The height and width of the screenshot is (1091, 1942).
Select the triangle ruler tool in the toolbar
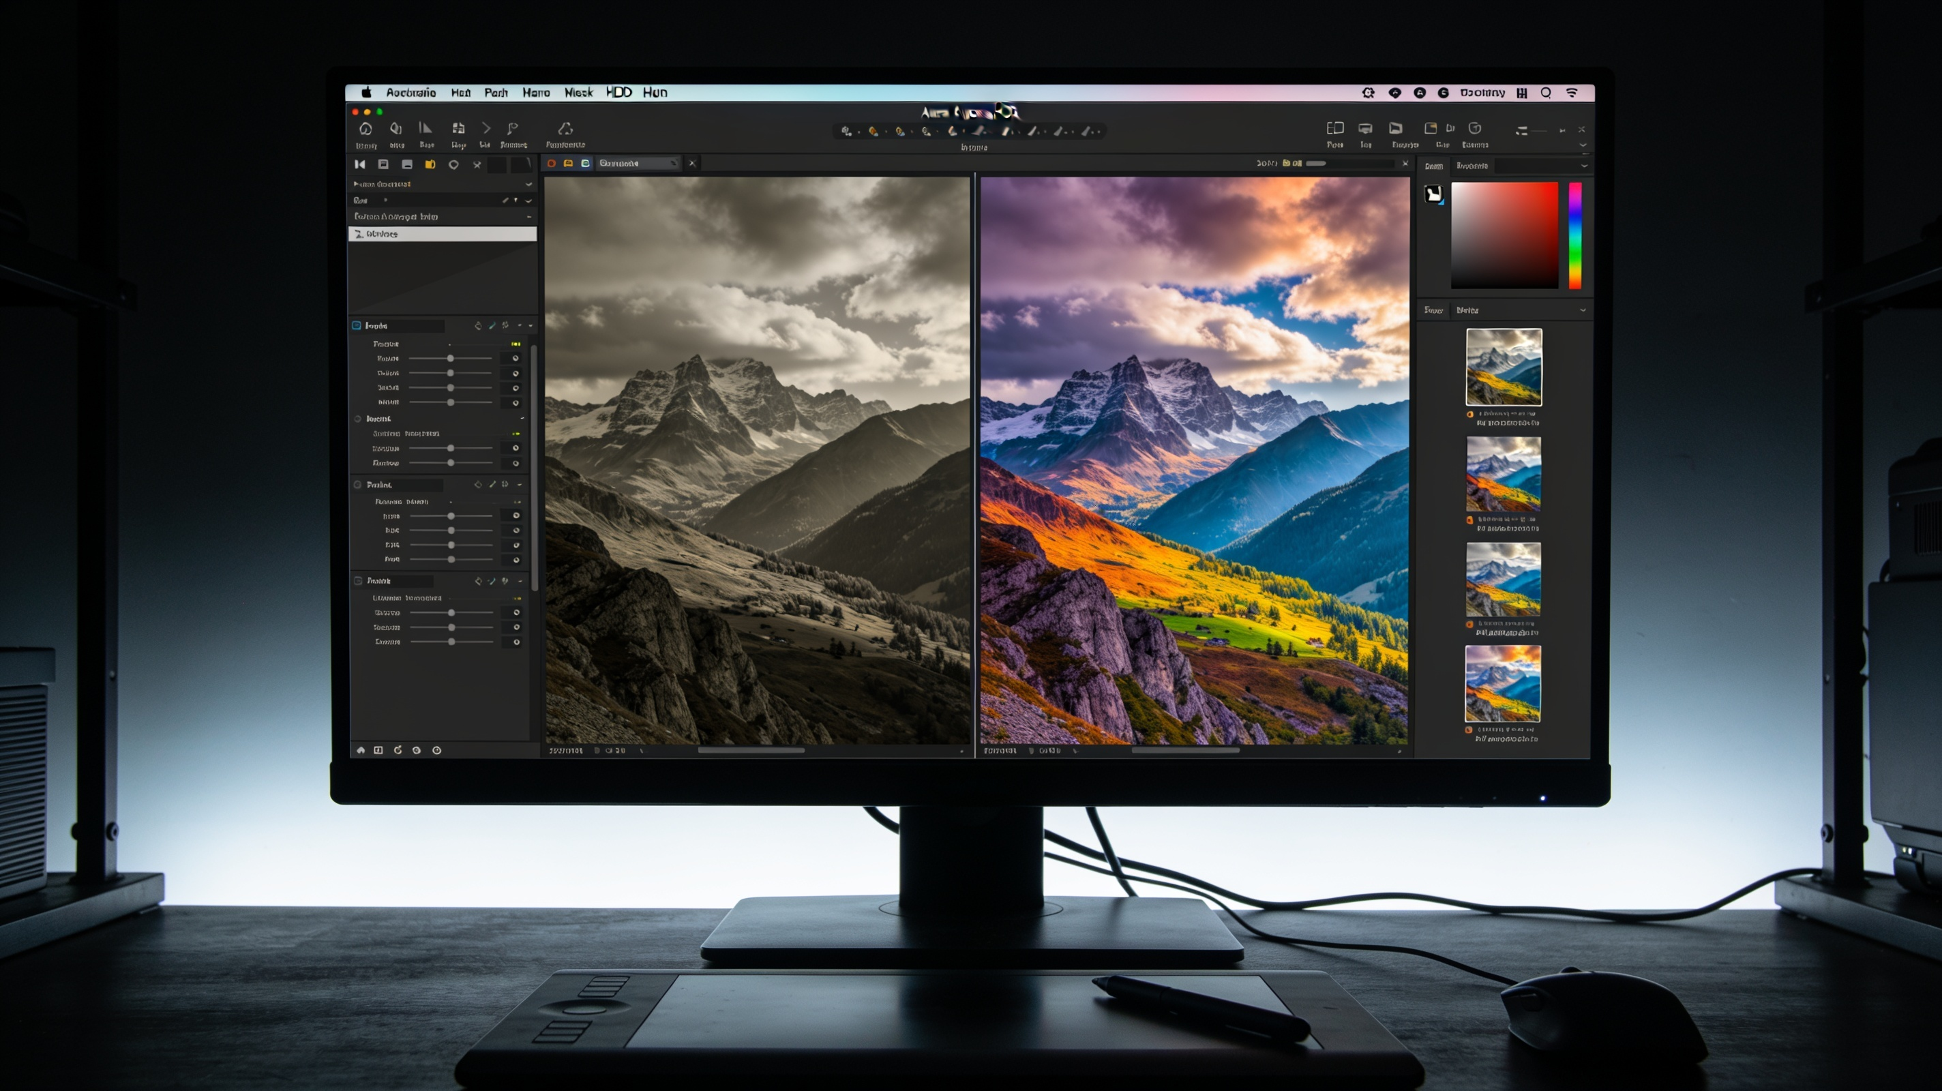coord(426,128)
